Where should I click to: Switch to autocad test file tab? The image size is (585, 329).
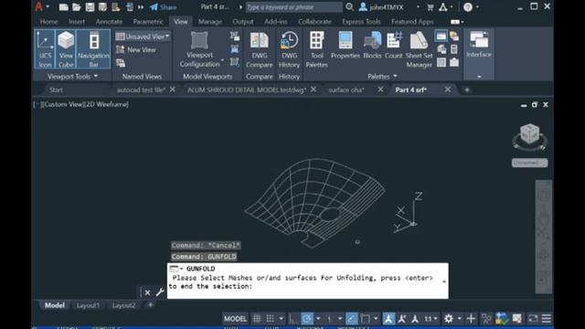141,90
